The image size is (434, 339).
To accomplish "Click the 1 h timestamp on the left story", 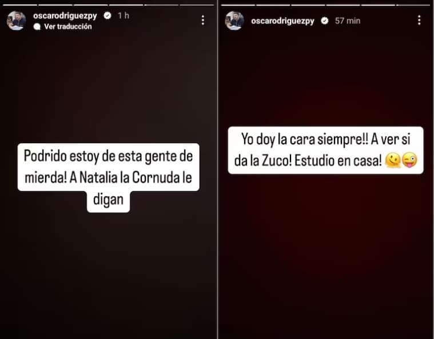I will pos(124,15).
